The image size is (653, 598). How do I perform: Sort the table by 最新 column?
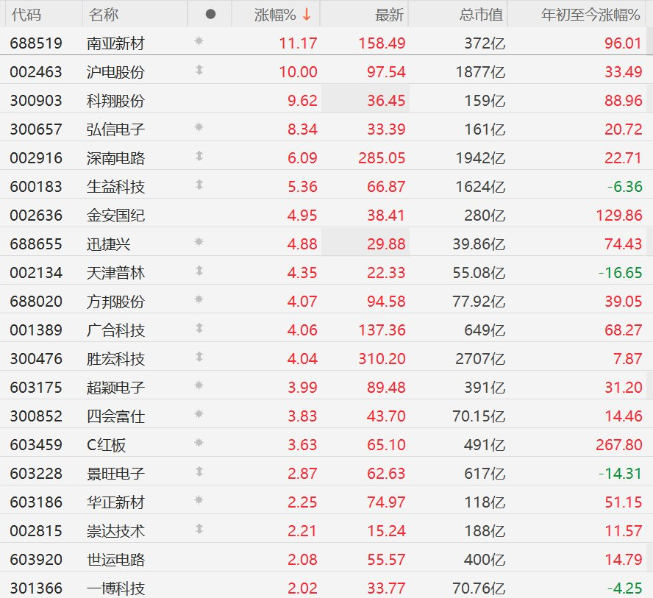pyautogui.click(x=389, y=15)
